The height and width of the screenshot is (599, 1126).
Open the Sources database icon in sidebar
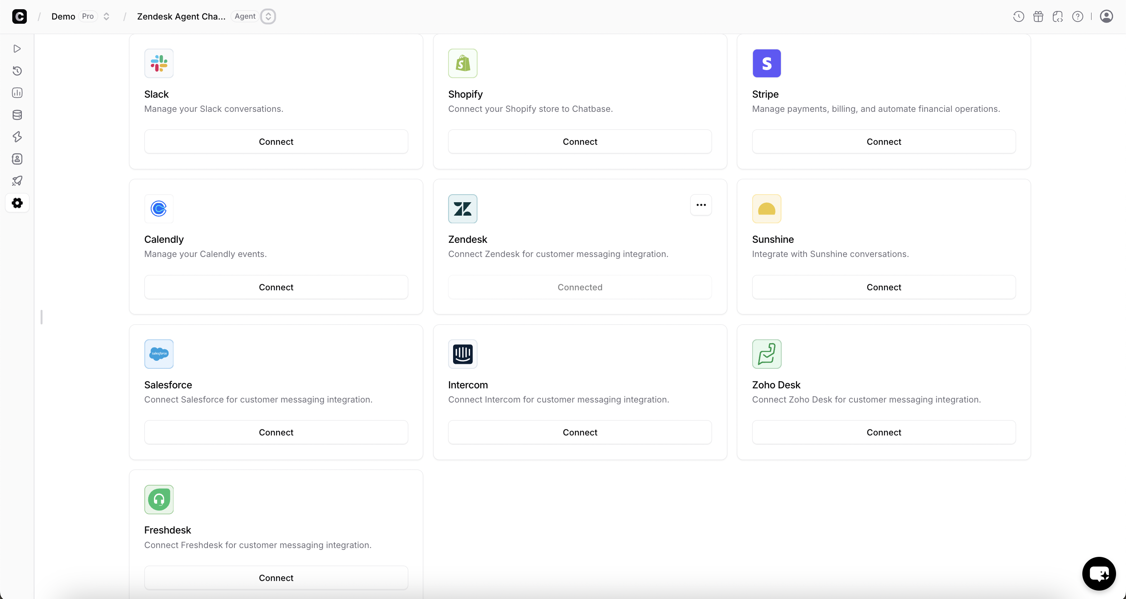pos(17,115)
